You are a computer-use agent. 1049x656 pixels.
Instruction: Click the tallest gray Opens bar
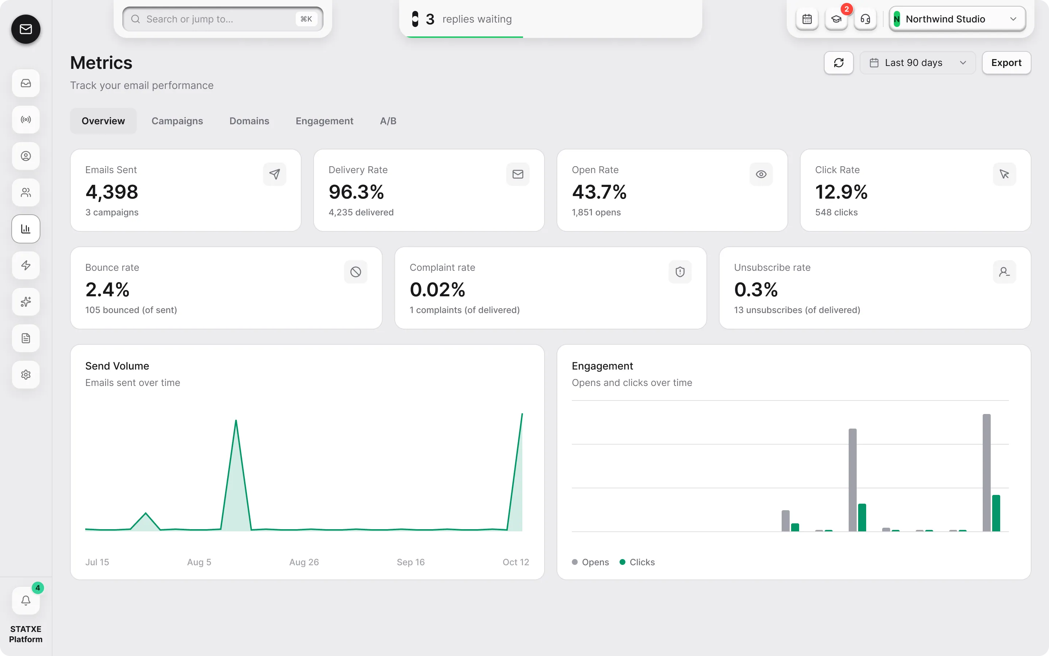click(987, 472)
